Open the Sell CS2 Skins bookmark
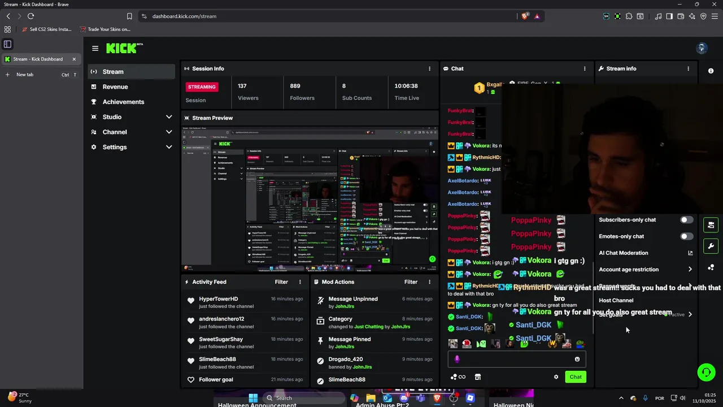Screen dimensions: 723x407 [46, 29]
